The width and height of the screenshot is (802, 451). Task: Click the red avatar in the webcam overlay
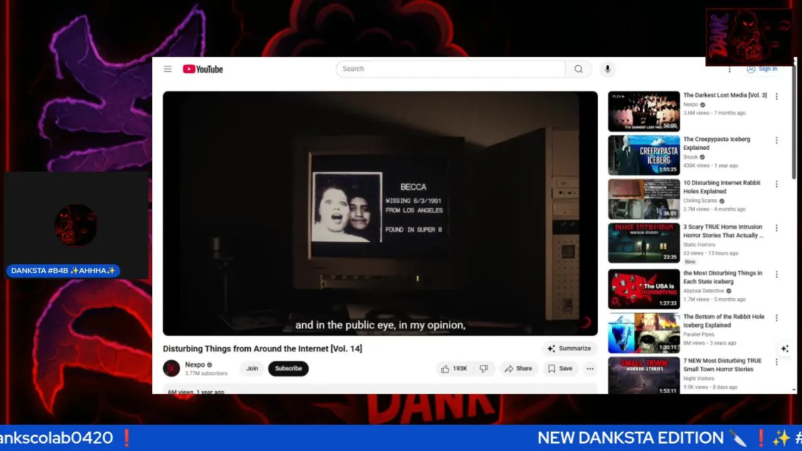(x=75, y=225)
